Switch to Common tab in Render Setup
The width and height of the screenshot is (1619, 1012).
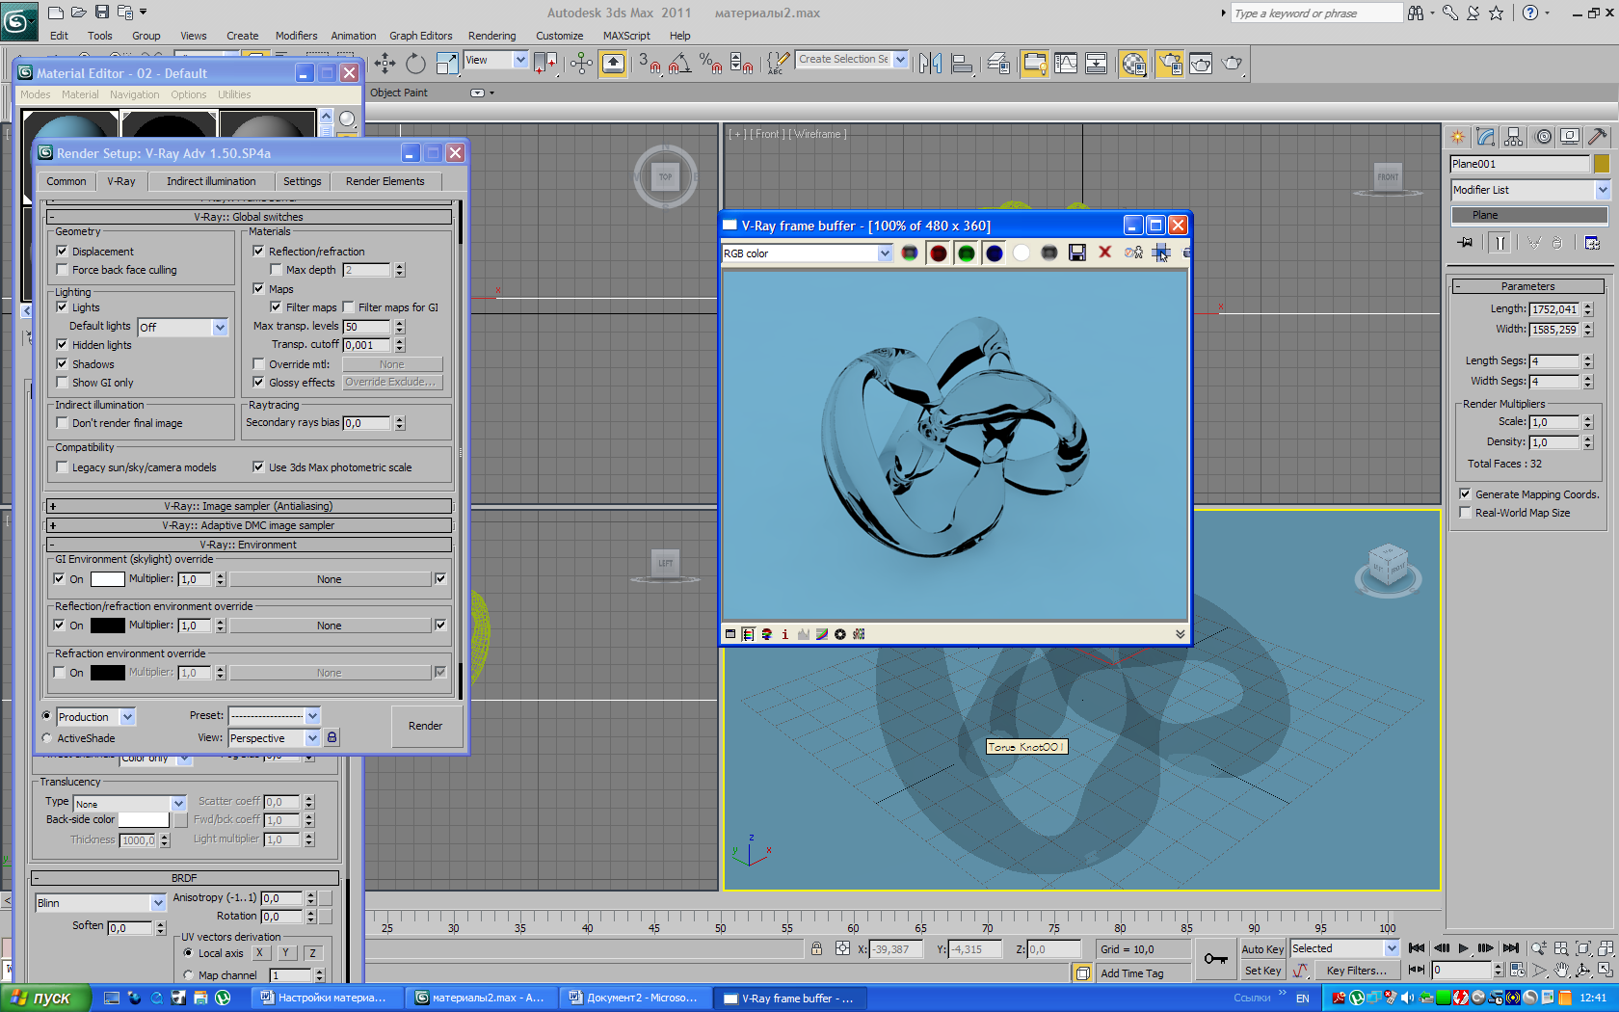click(x=66, y=181)
